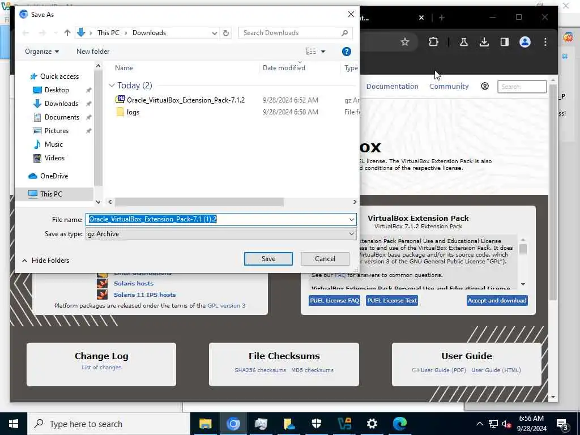Select Music in the navigation pane

click(x=54, y=144)
